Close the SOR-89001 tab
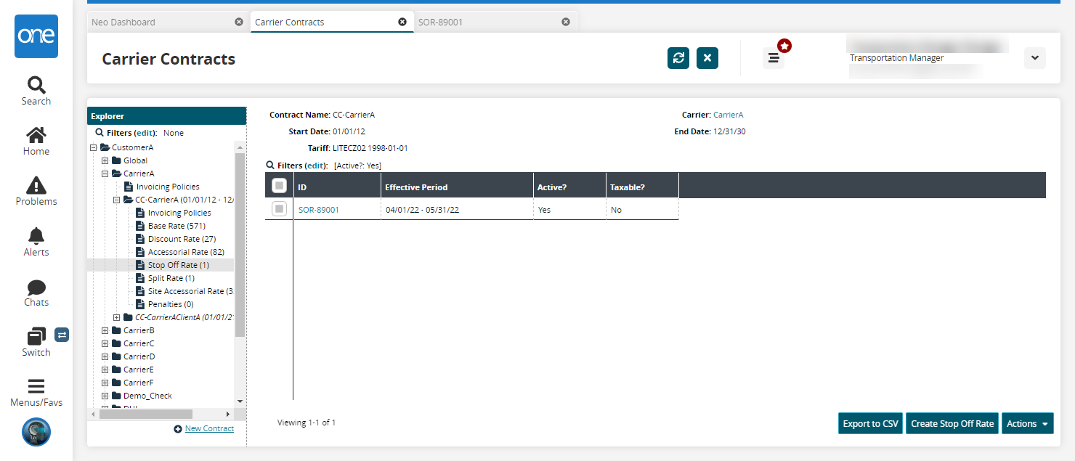This screenshot has width=1075, height=461. click(x=566, y=22)
